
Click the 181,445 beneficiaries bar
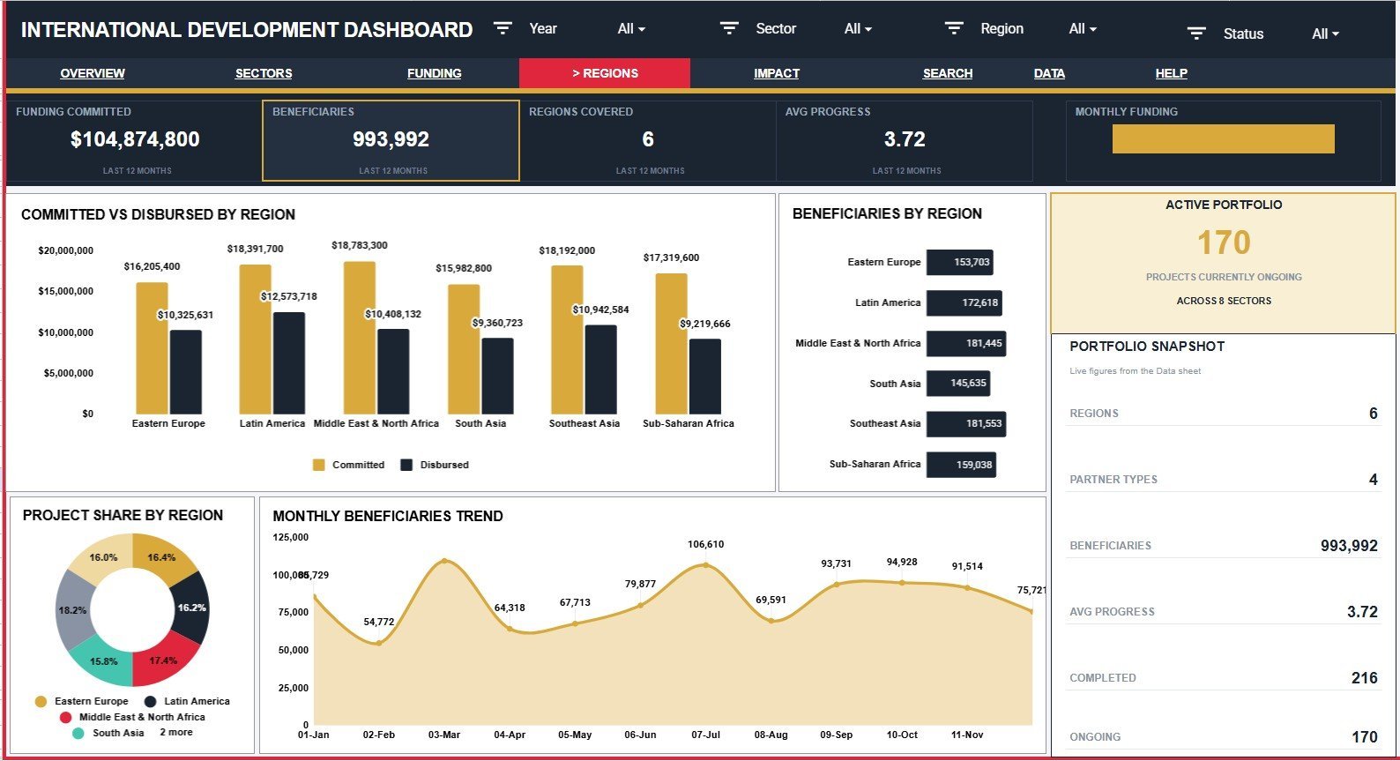[x=966, y=343]
